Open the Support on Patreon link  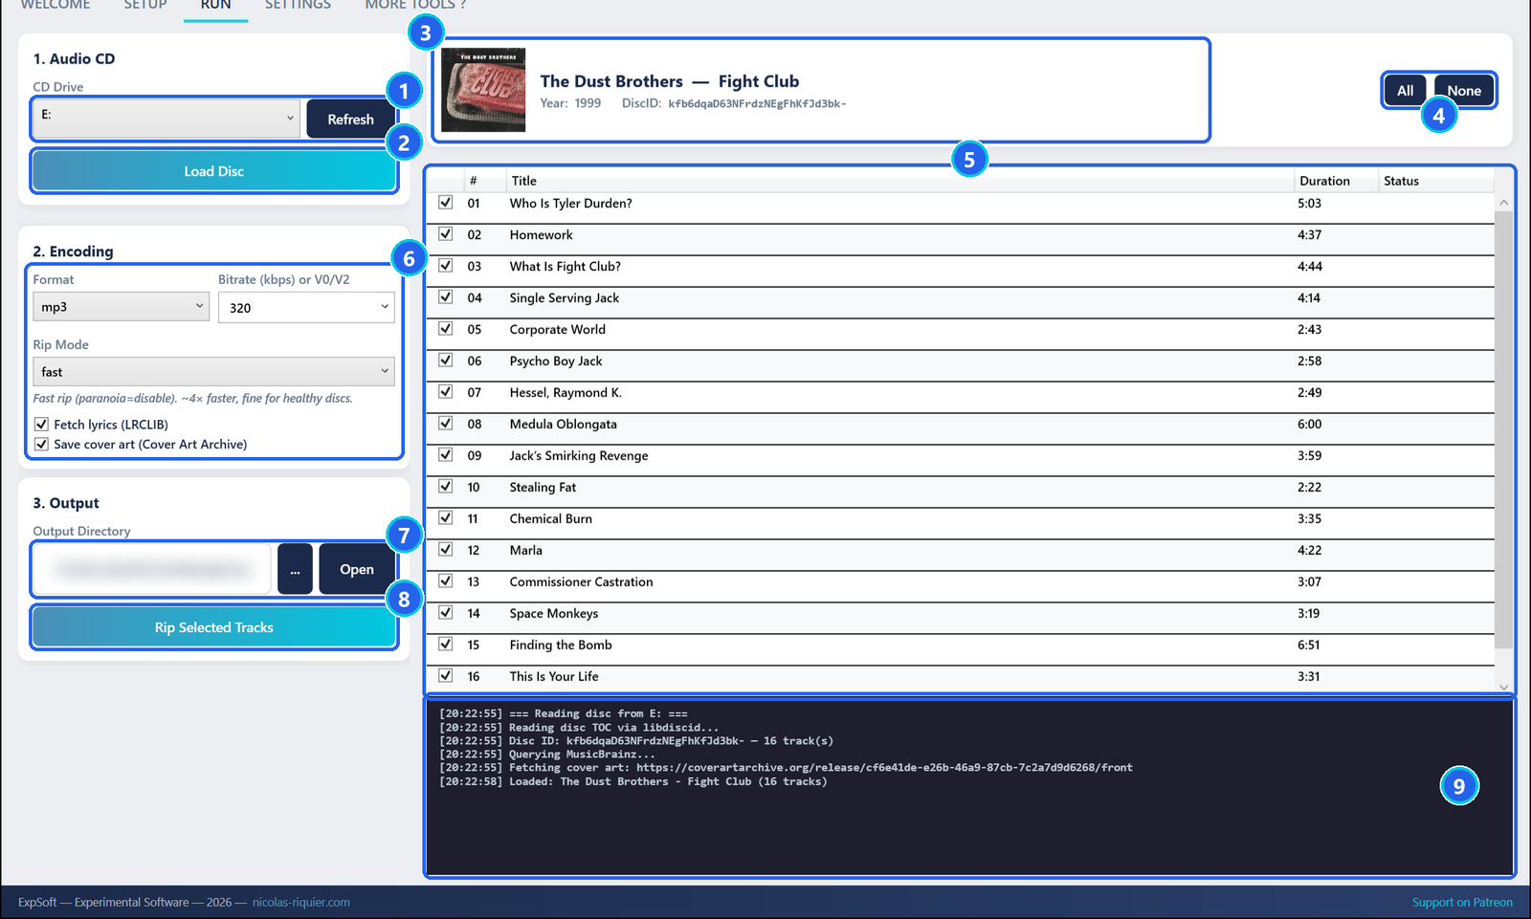(1462, 902)
